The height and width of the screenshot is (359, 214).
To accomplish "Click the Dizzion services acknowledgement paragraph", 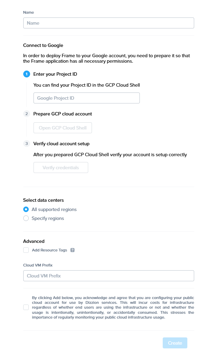I will click(113, 307).
